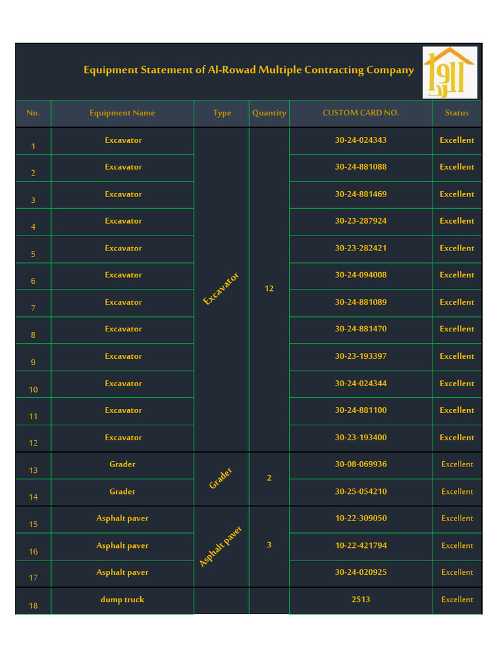Select custom card number 30-24-881088
This screenshot has width=501, height=668.
click(361, 167)
